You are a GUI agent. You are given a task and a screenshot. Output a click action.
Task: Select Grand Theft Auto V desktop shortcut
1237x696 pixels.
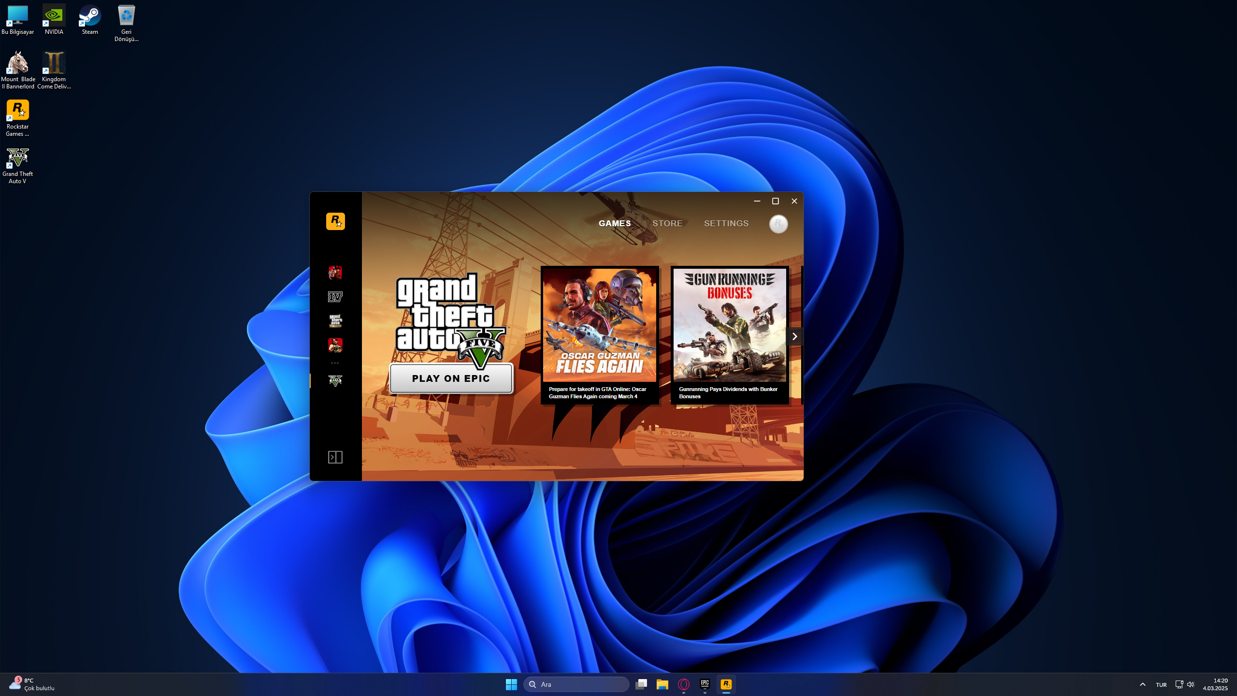click(18, 165)
